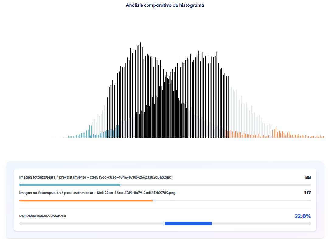Select the pre-tratamiento filename cd45a96c label
Viewport: 330px width, 239px height.
coord(95,177)
